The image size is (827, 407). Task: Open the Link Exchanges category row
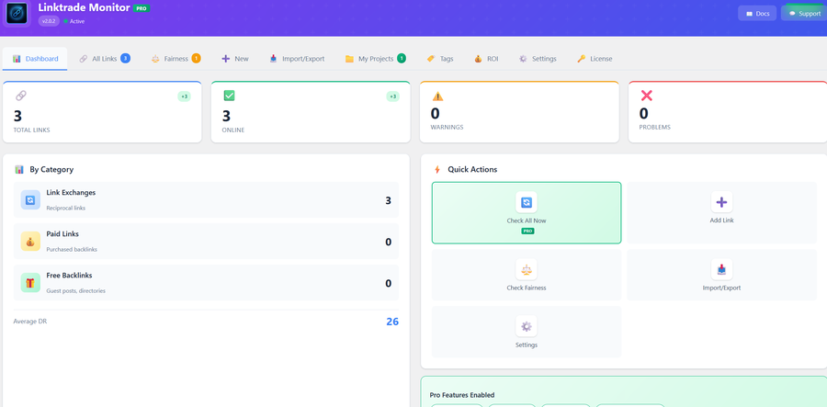[206, 200]
